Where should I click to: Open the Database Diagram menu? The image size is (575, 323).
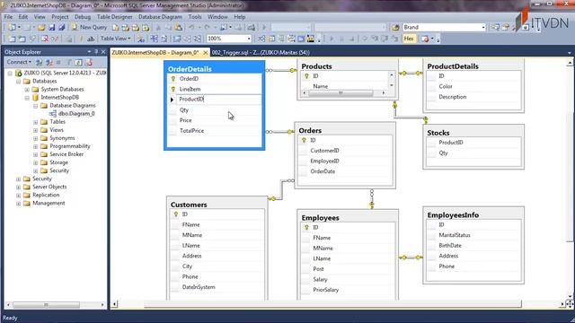160,17
